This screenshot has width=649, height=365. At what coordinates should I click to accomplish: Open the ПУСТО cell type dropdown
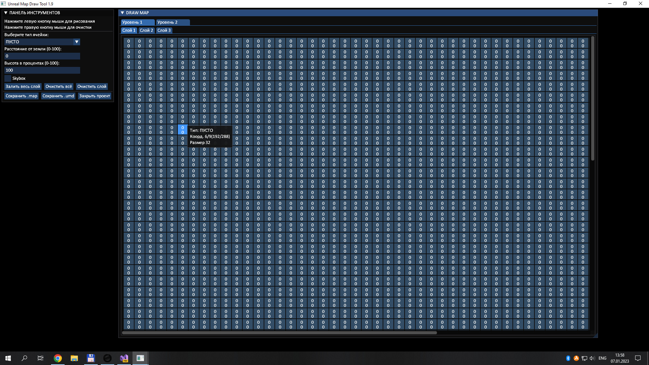(x=77, y=42)
